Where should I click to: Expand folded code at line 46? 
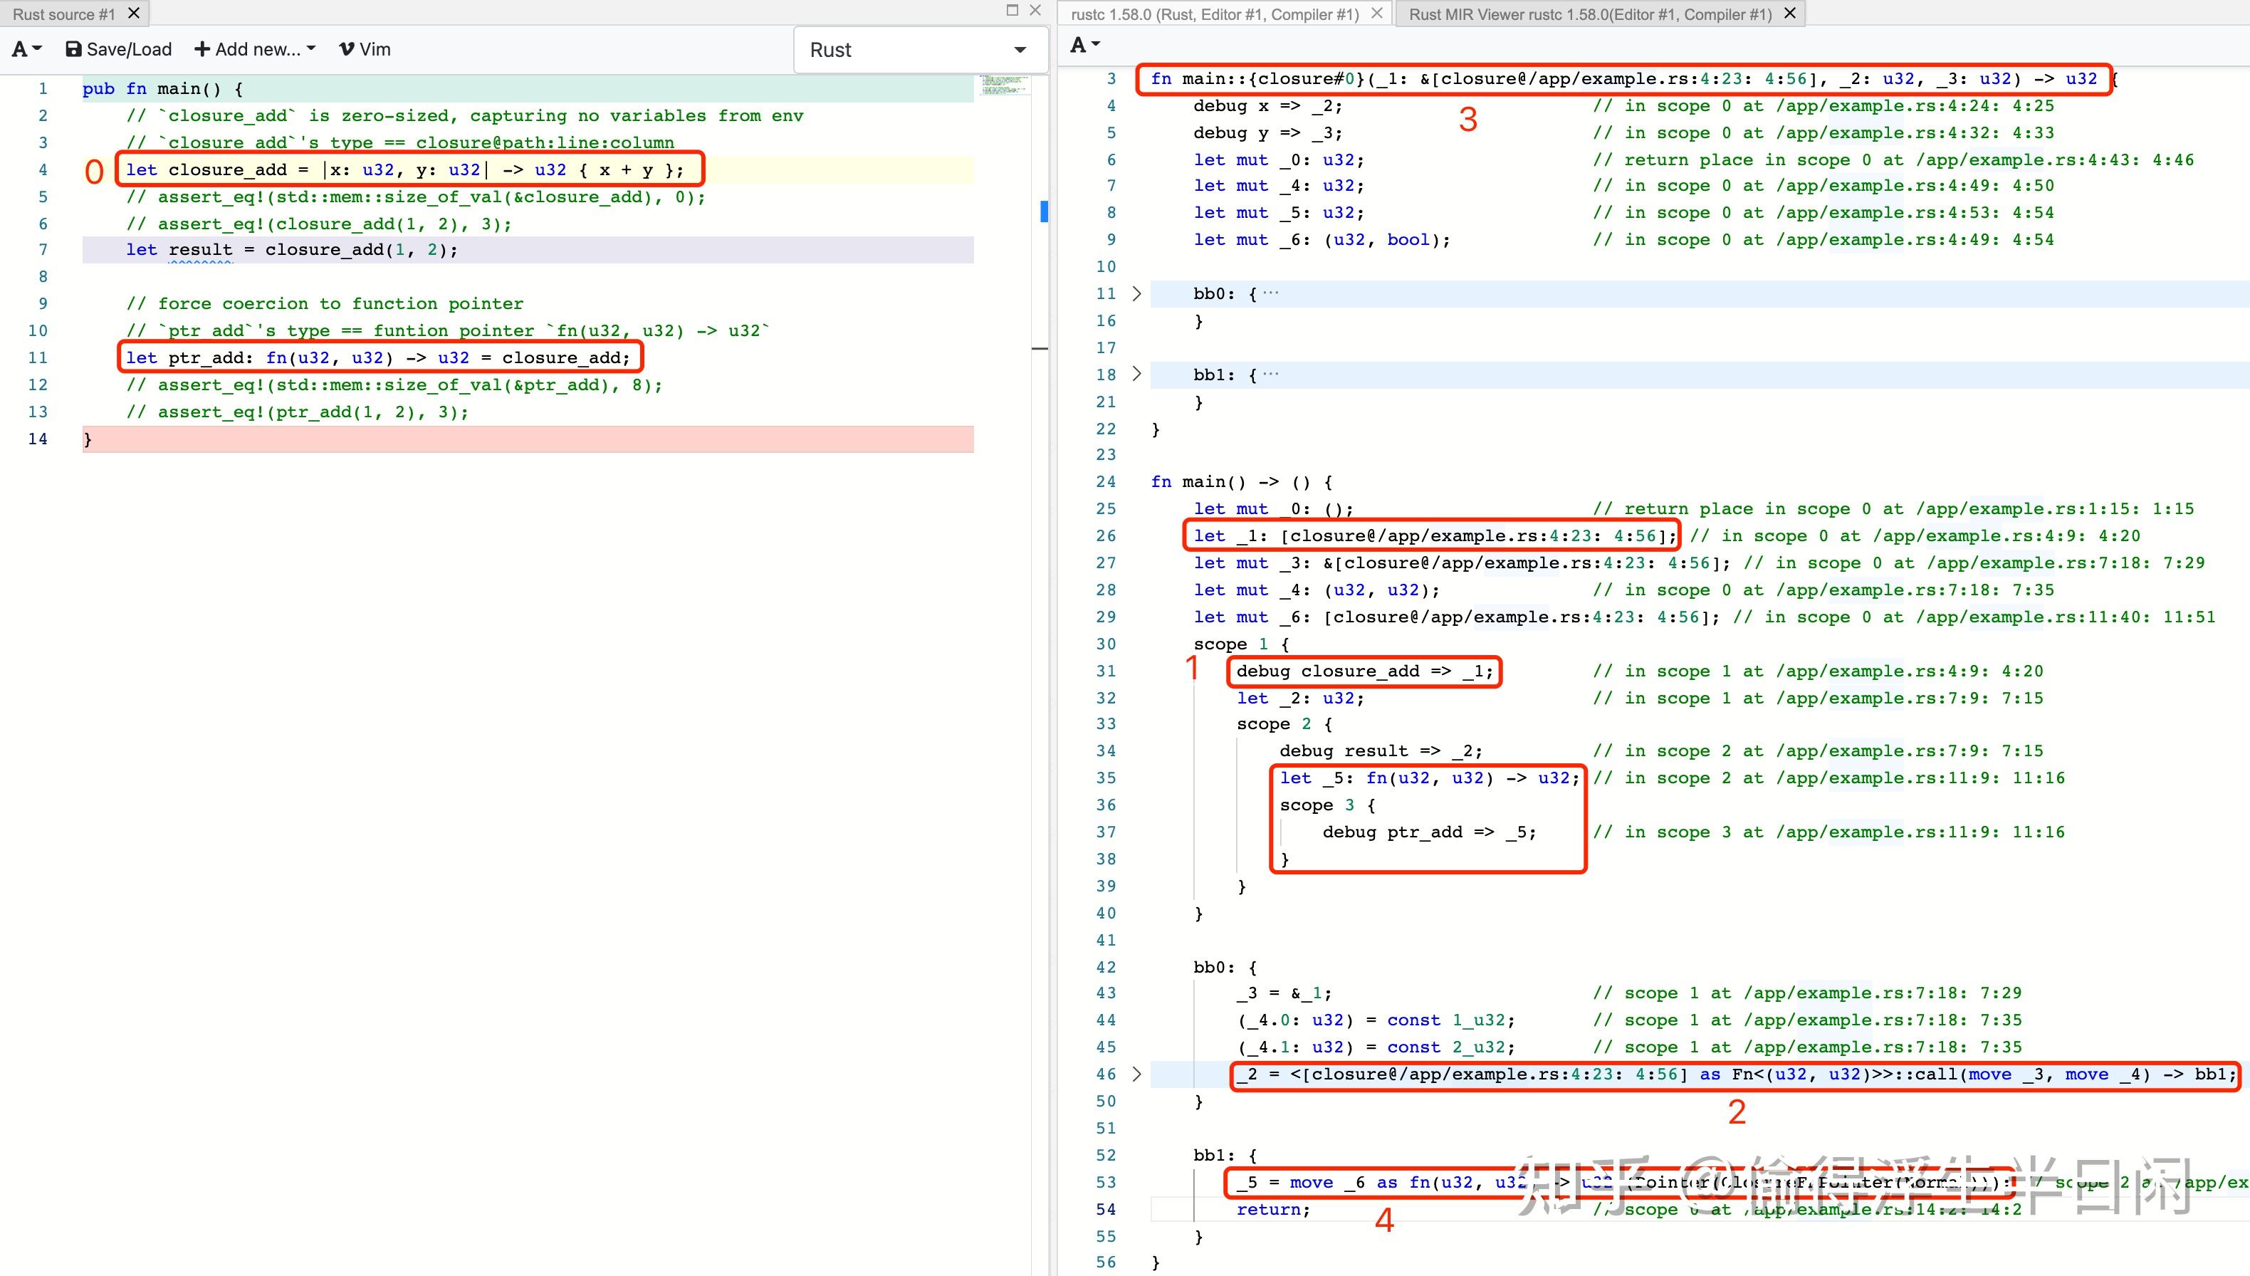1136,1074
